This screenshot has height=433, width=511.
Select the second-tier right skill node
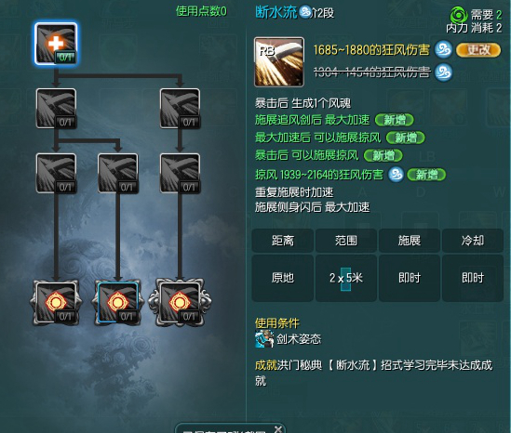pyautogui.click(x=180, y=109)
